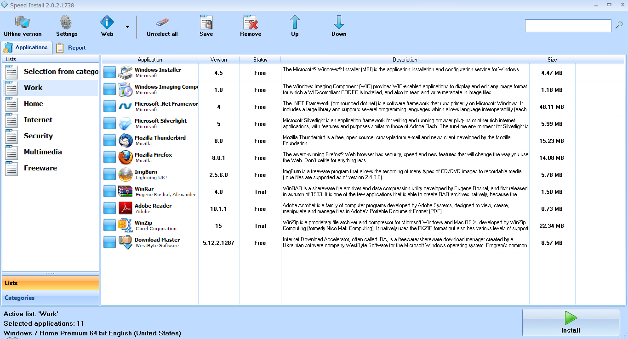Click the Adobe Reader app icon
The width and height of the screenshot is (628, 339).
point(126,209)
